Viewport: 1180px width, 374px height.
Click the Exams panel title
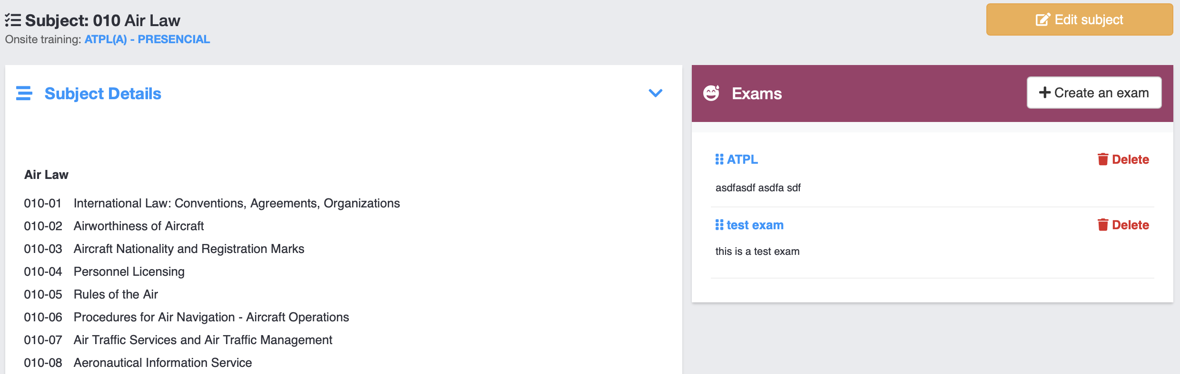757,93
